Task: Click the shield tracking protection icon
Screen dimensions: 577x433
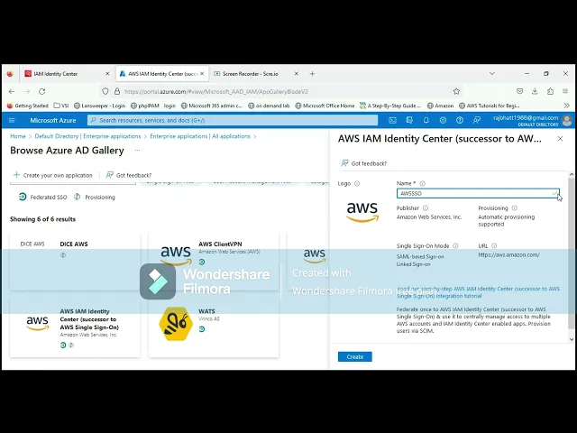Action: click(x=105, y=91)
